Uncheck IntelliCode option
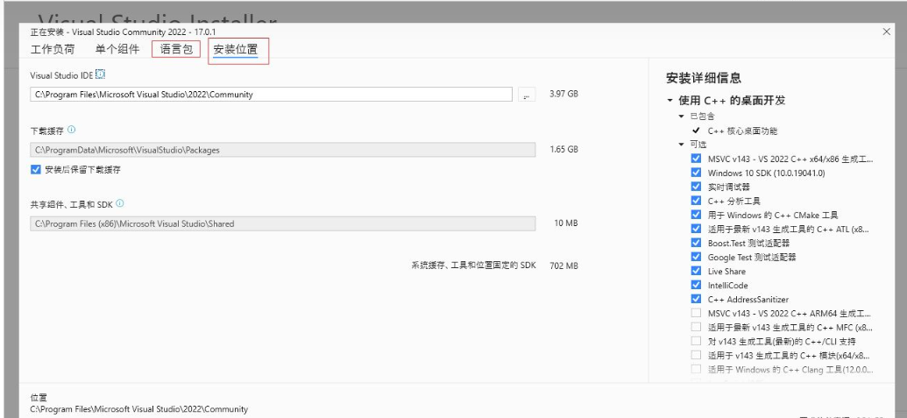The height and width of the screenshot is (418, 907). 696,285
